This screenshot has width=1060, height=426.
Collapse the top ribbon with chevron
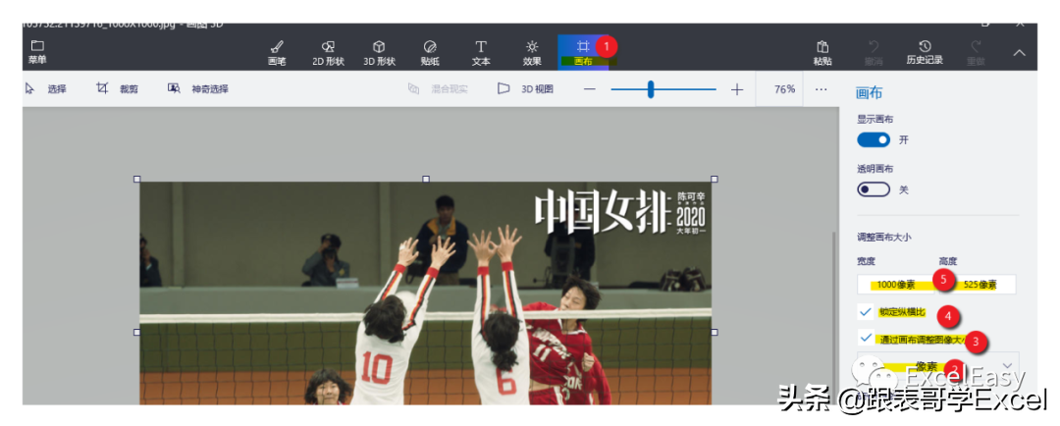coord(1019,52)
